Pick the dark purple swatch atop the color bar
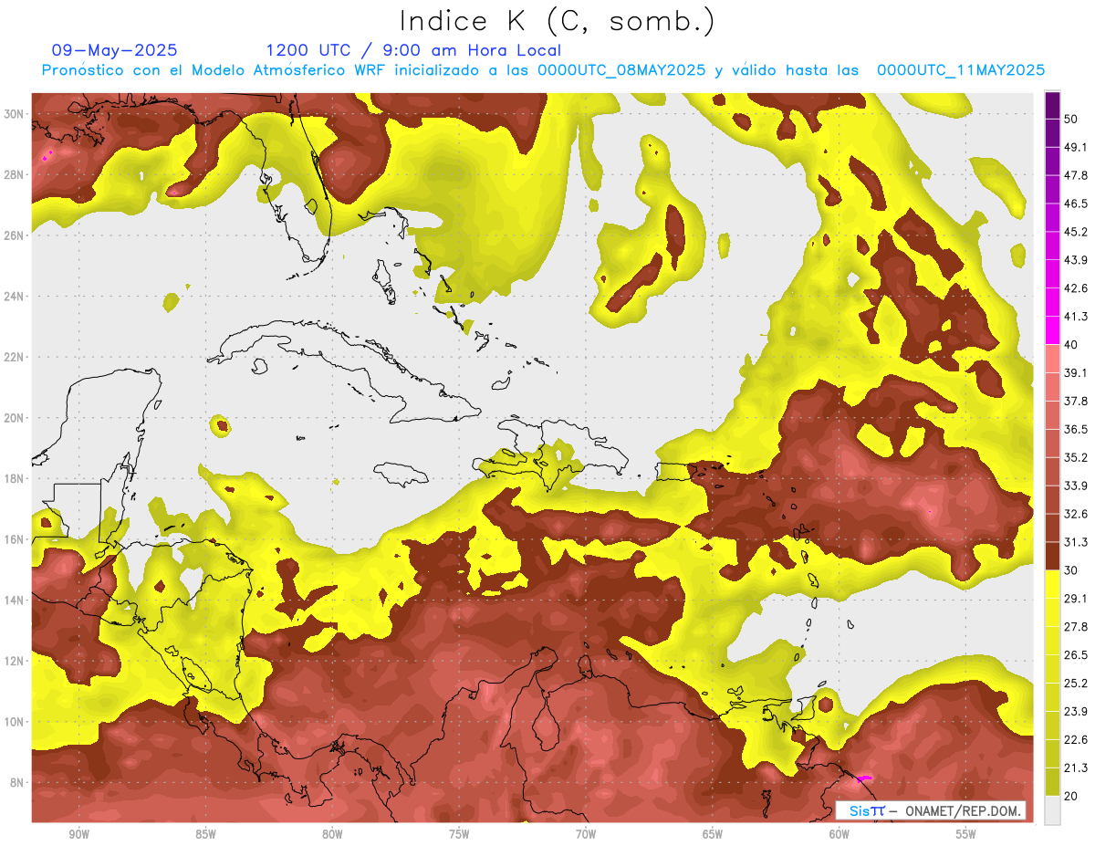Image resolution: width=1095 pixels, height=846 pixels. tap(1052, 105)
